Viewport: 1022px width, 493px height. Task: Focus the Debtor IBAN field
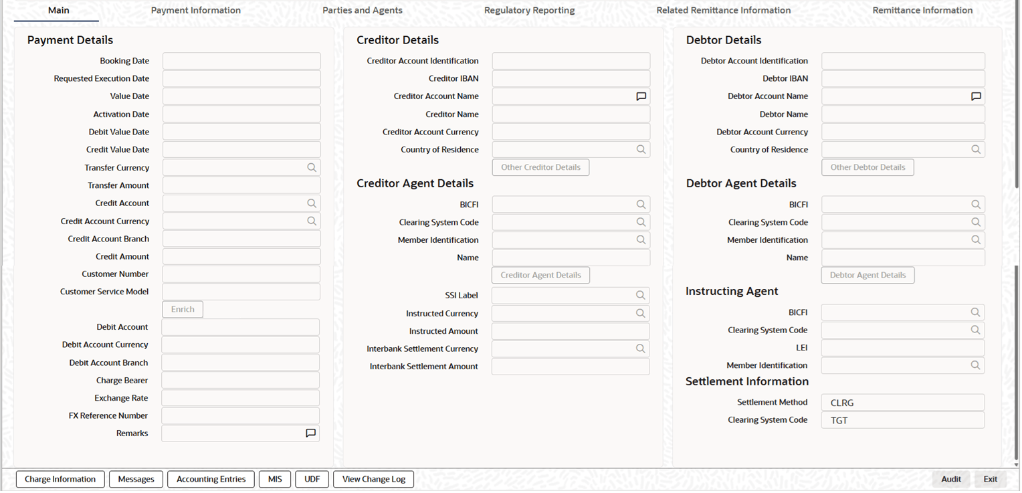[x=903, y=79]
